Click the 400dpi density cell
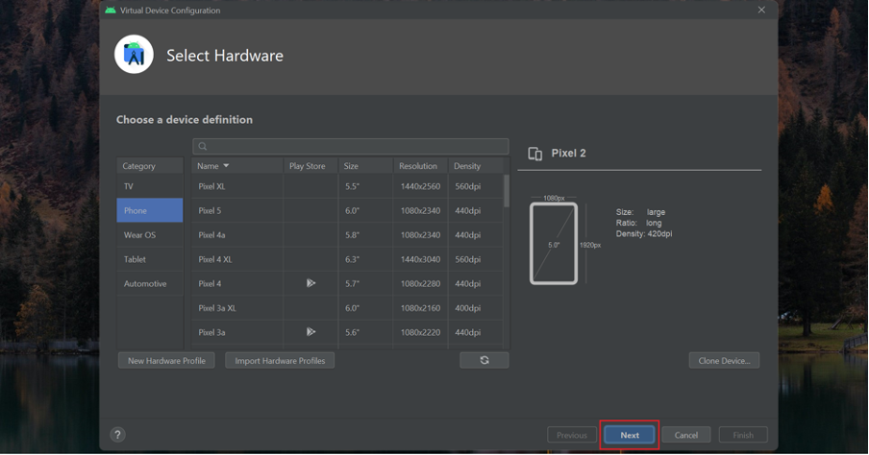The width and height of the screenshot is (869, 455). (x=468, y=308)
